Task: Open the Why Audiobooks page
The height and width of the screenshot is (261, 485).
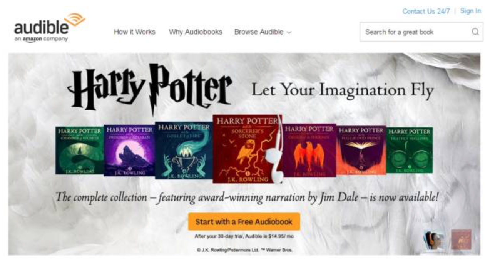Action: [x=195, y=32]
